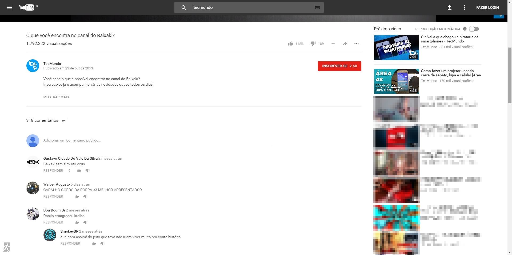Go to YouTube home via logo

click(28, 7)
